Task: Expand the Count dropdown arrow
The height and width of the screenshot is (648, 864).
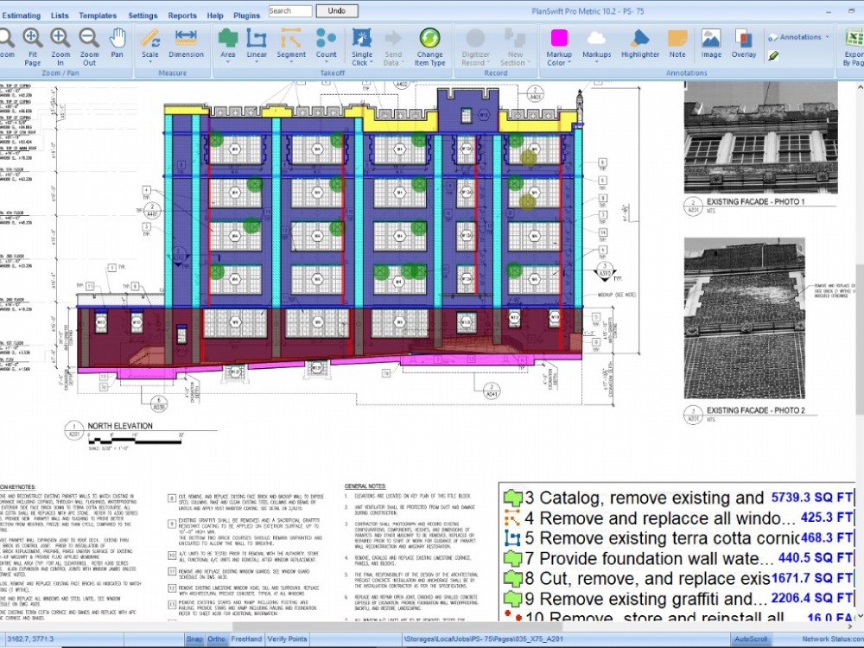Action: tap(327, 61)
